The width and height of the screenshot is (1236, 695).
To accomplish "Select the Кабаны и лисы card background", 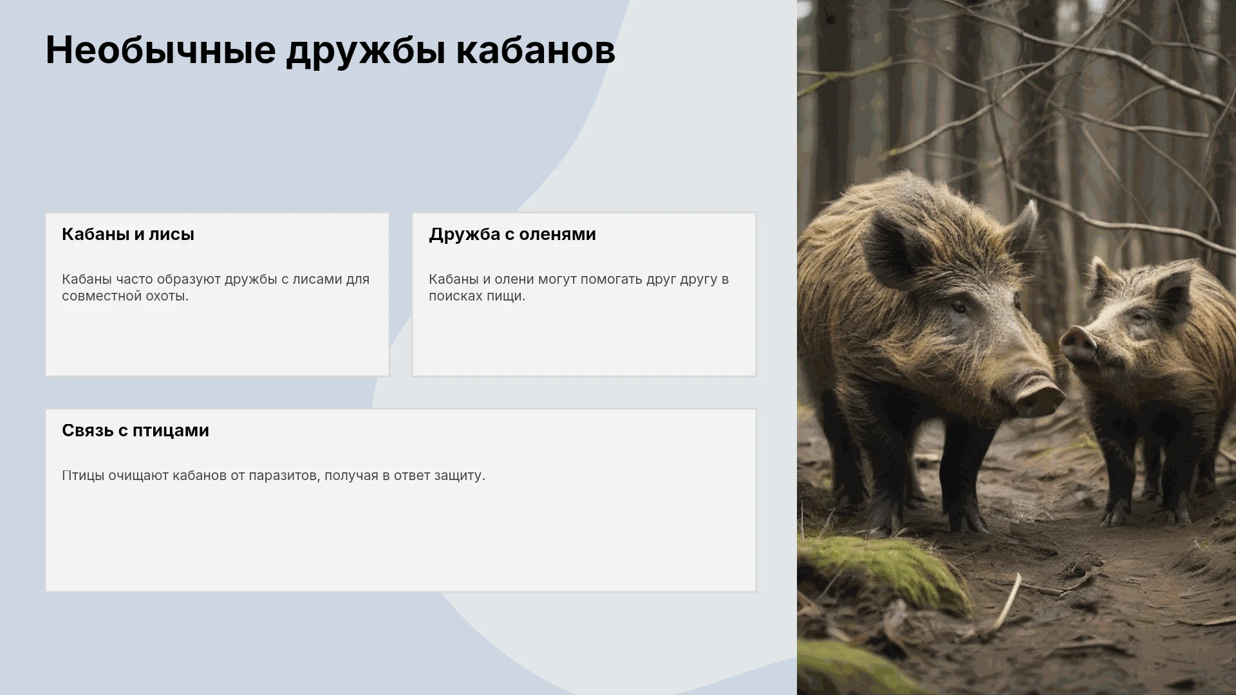I will pos(218,341).
